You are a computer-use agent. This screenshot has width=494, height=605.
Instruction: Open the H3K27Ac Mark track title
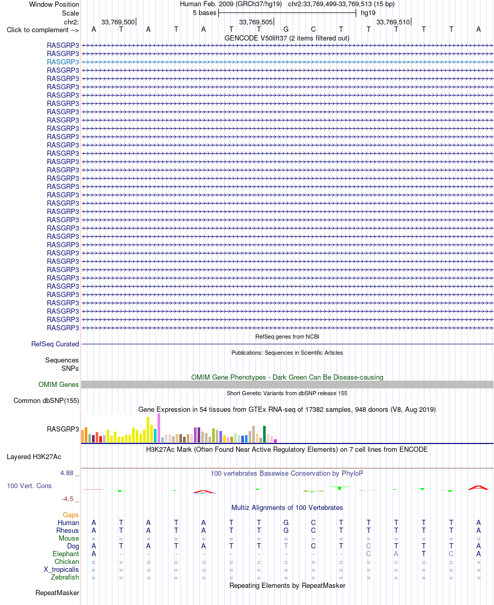287,450
